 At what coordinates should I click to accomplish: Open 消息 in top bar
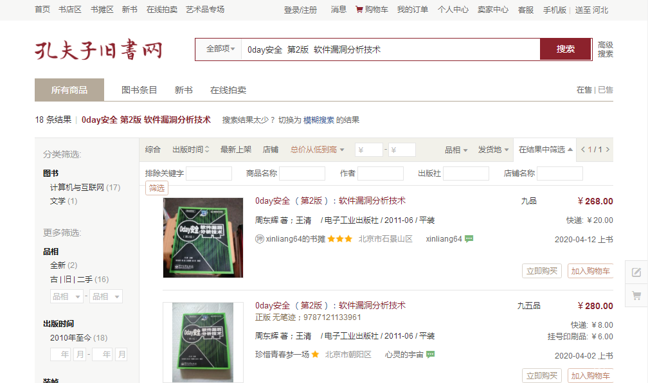(338, 10)
